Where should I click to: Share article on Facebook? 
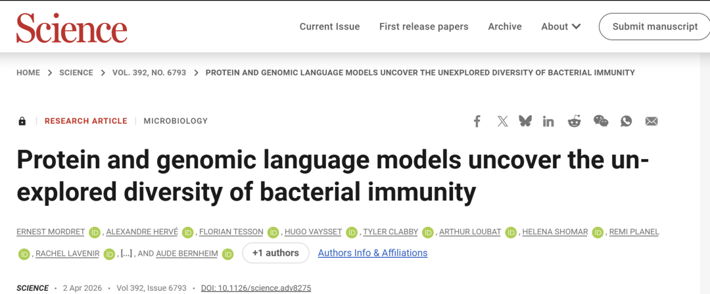477,121
